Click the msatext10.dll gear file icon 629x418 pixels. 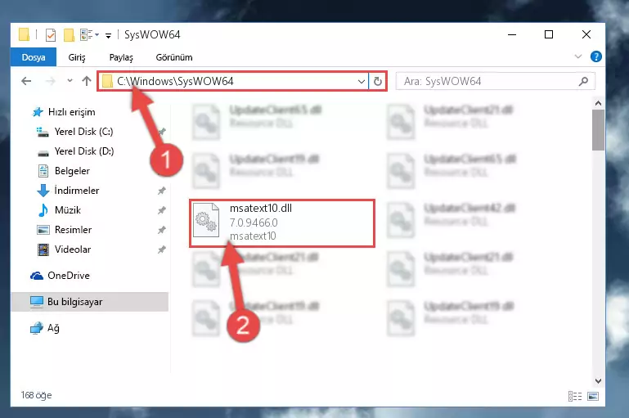coord(206,220)
